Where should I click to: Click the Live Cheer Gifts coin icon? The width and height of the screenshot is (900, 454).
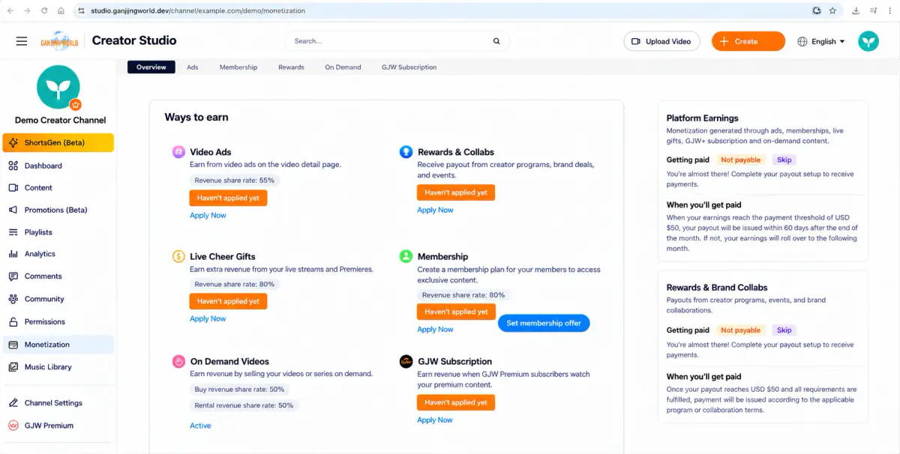[x=178, y=256]
